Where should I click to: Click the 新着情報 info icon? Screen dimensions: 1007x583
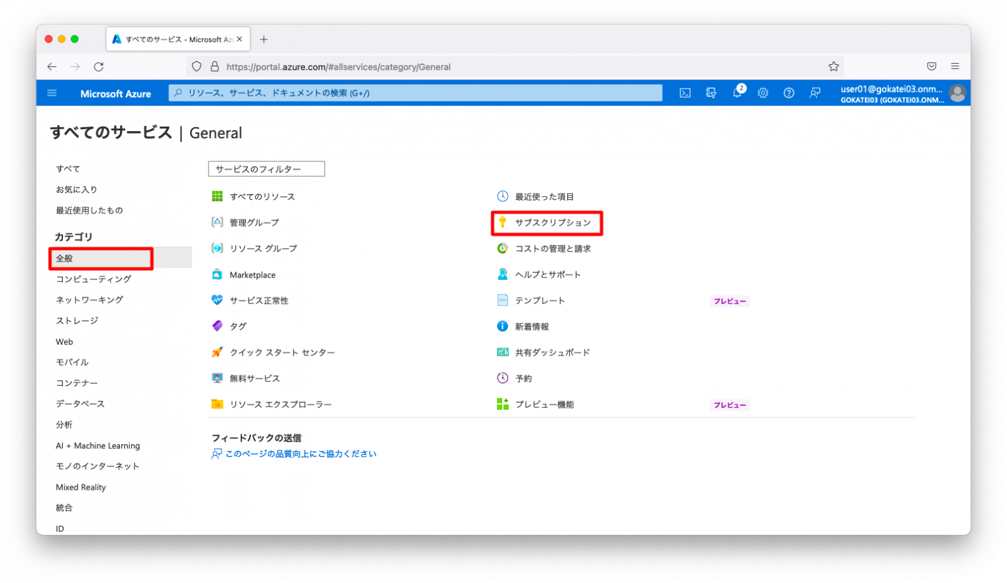point(502,326)
